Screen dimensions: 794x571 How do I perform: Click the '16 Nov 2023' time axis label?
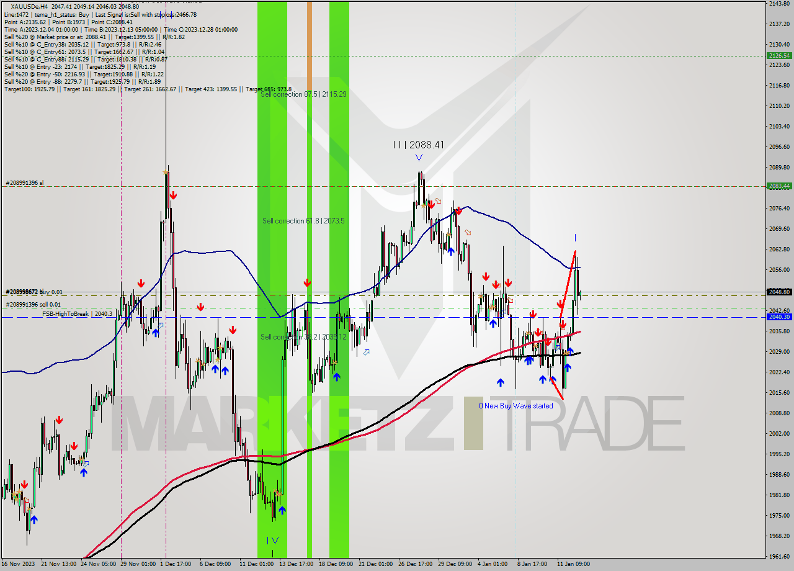tap(18, 564)
